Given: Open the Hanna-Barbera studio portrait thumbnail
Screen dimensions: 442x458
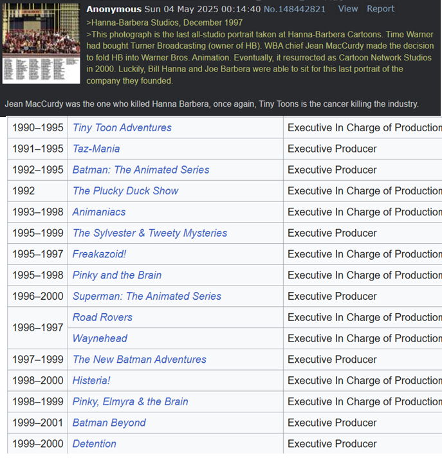Looking at the screenshot, I should pyautogui.click(x=41, y=43).
